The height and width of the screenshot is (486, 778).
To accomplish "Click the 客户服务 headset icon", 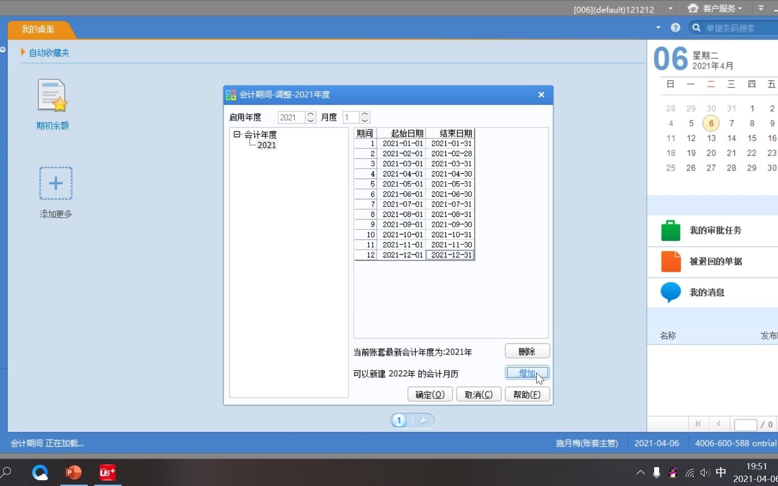I will 693,8.
